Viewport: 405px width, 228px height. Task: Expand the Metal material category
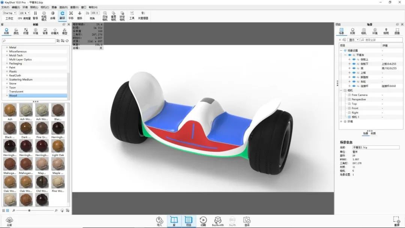point(7,48)
